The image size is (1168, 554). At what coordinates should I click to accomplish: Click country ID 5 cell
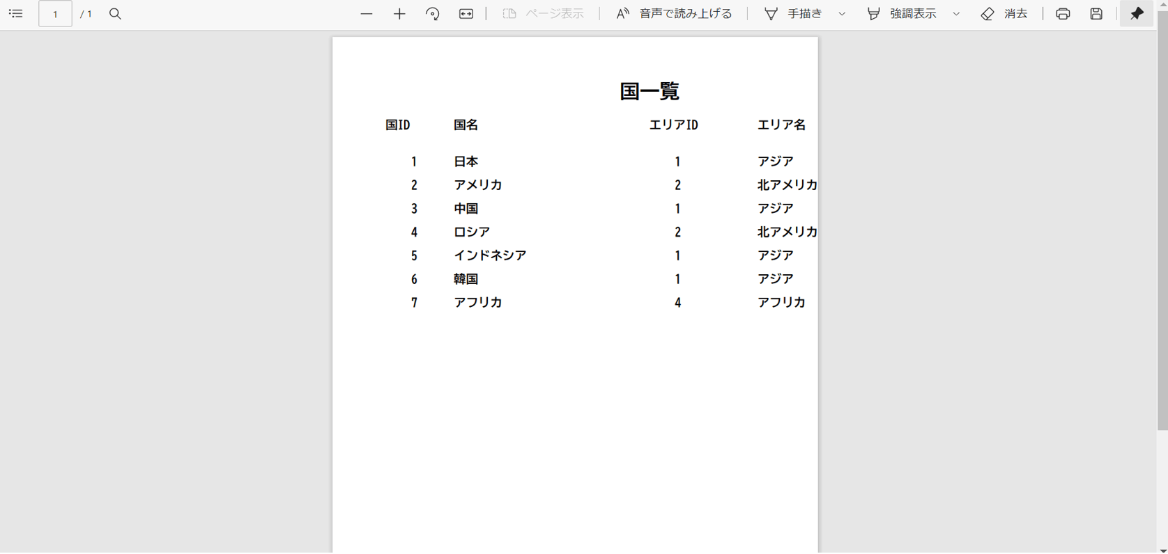coord(414,256)
